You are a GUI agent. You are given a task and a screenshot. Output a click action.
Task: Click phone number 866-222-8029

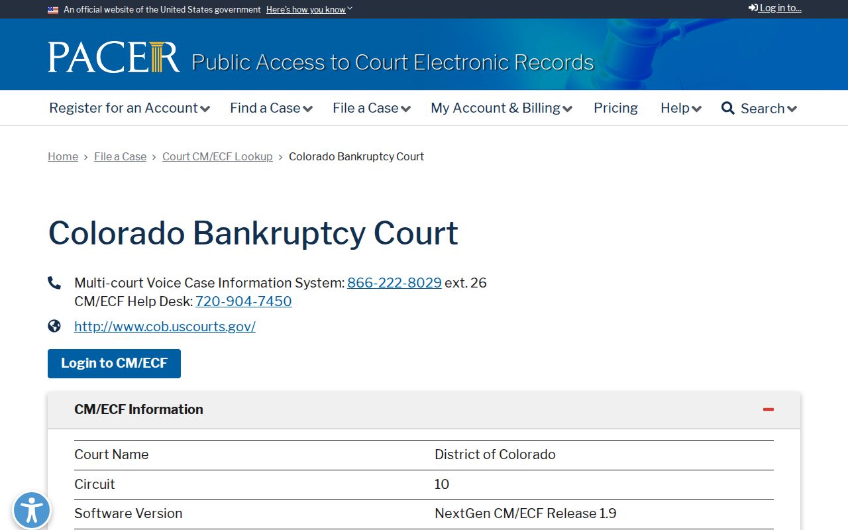(394, 283)
